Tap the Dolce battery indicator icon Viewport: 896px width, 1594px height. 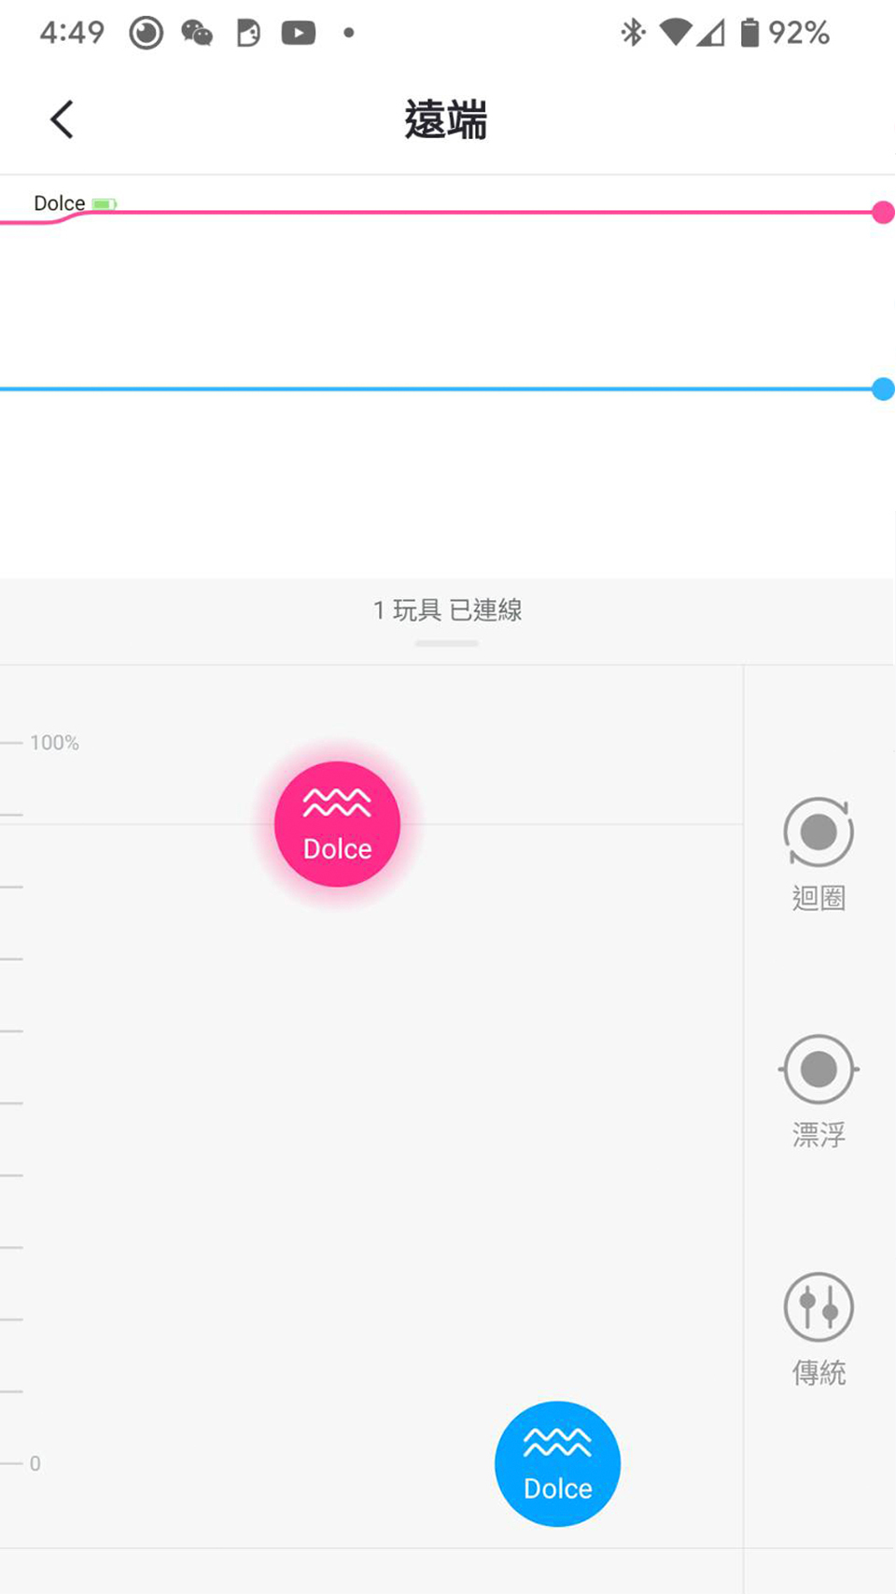[x=104, y=203]
